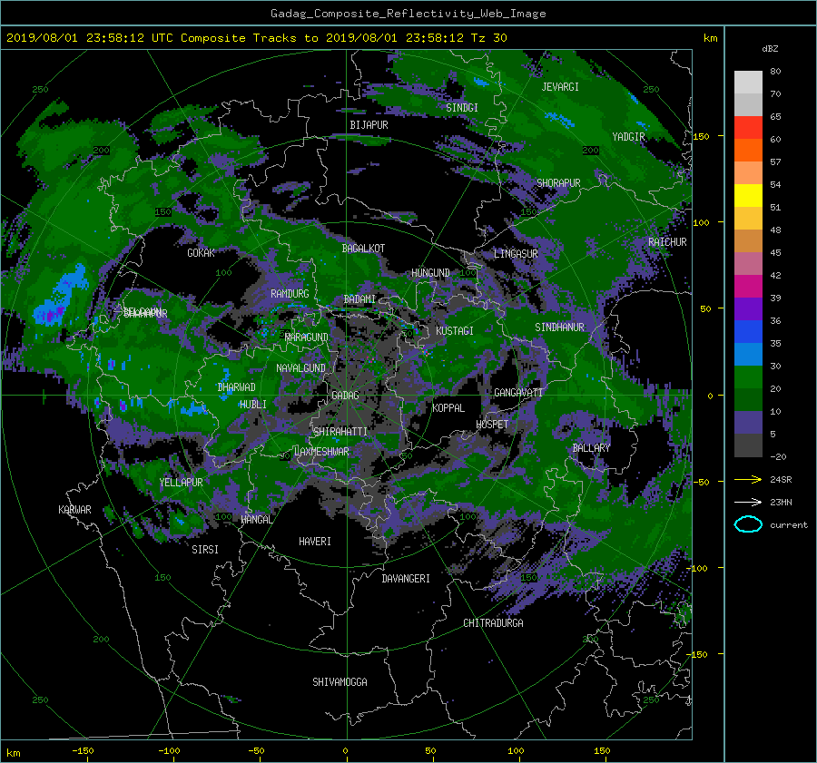
Task: Click the SHIRAHATTI city label
Action: click(340, 432)
